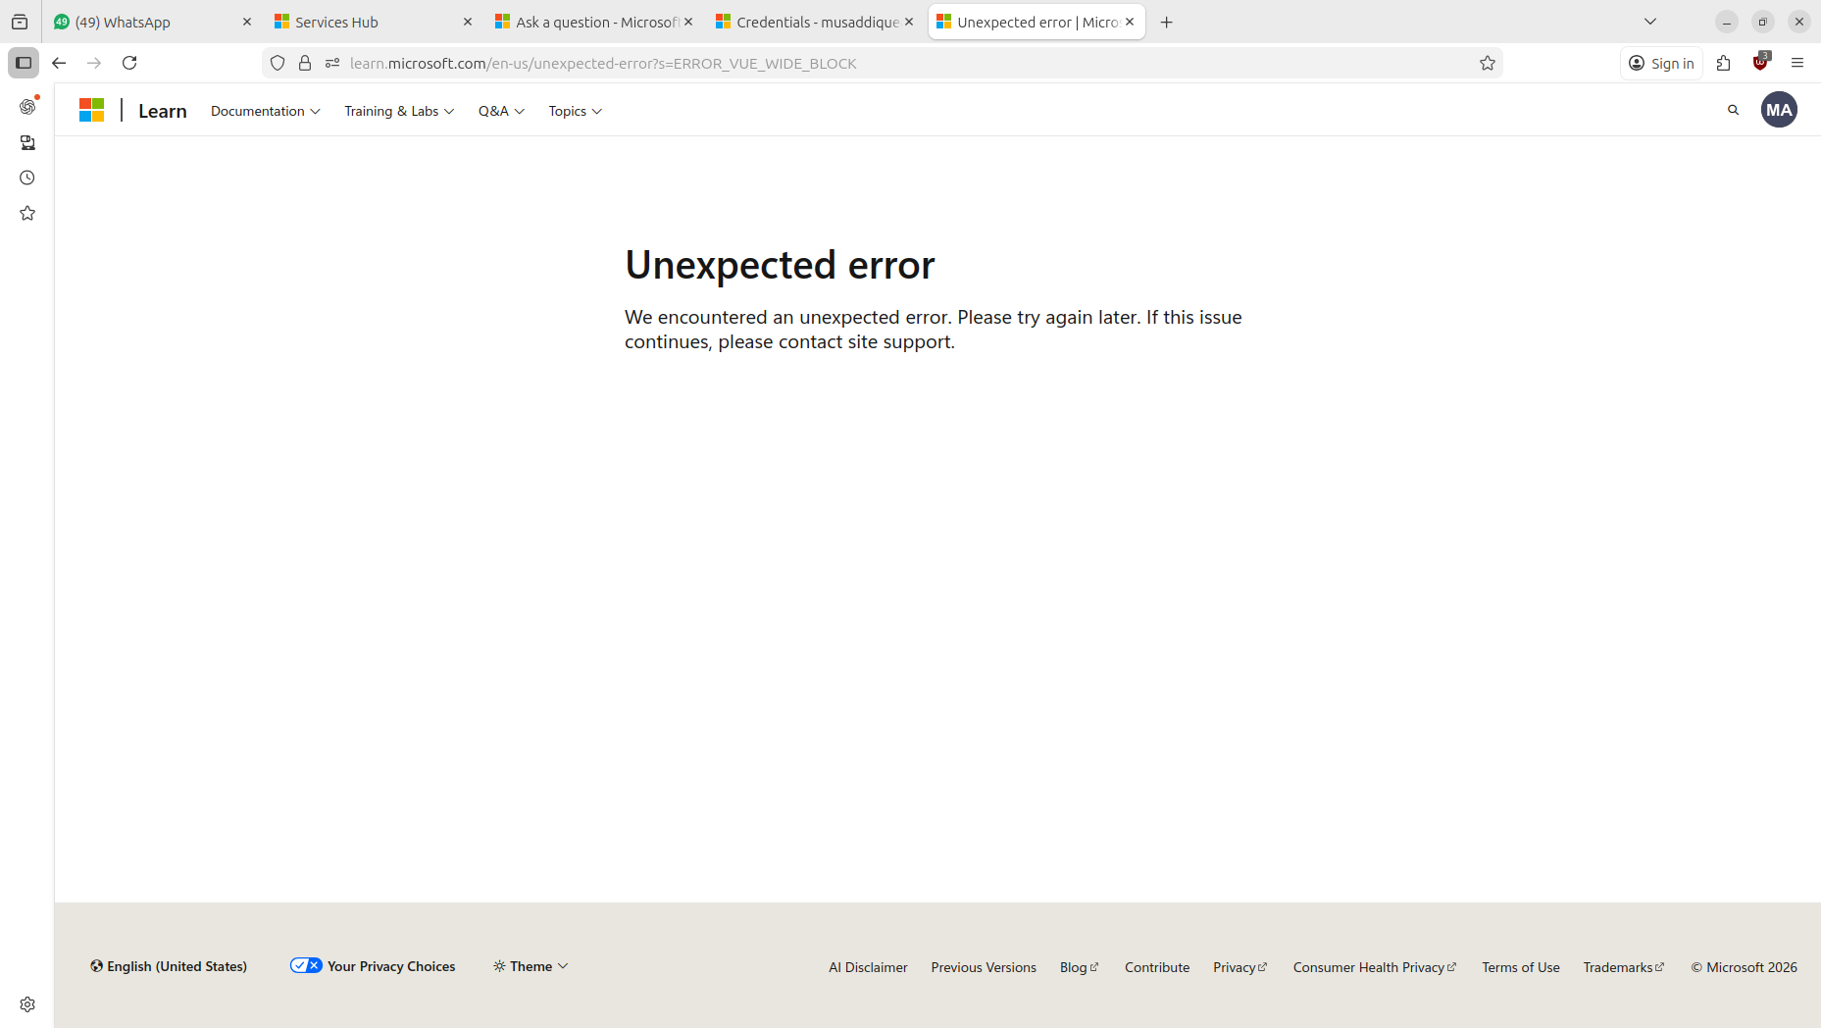Close the Services Hub tab

pos(468,22)
